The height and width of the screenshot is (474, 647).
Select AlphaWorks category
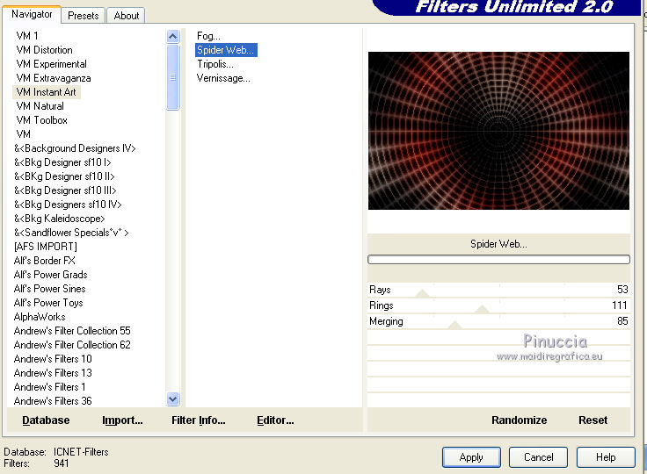tap(40, 317)
